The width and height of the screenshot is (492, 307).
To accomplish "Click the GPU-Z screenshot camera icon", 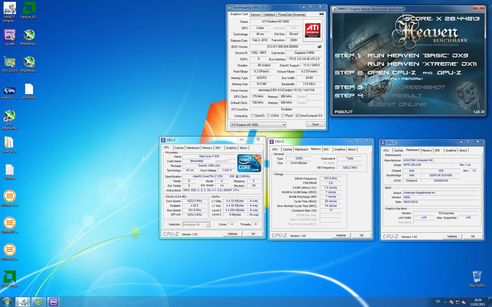I will (x=321, y=14).
